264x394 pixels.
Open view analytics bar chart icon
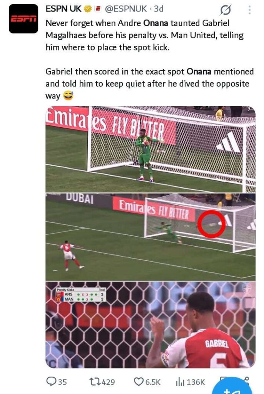[x=180, y=381]
